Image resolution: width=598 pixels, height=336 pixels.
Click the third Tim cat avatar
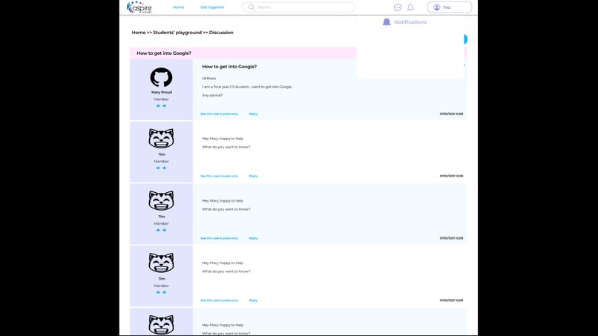point(161,263)
